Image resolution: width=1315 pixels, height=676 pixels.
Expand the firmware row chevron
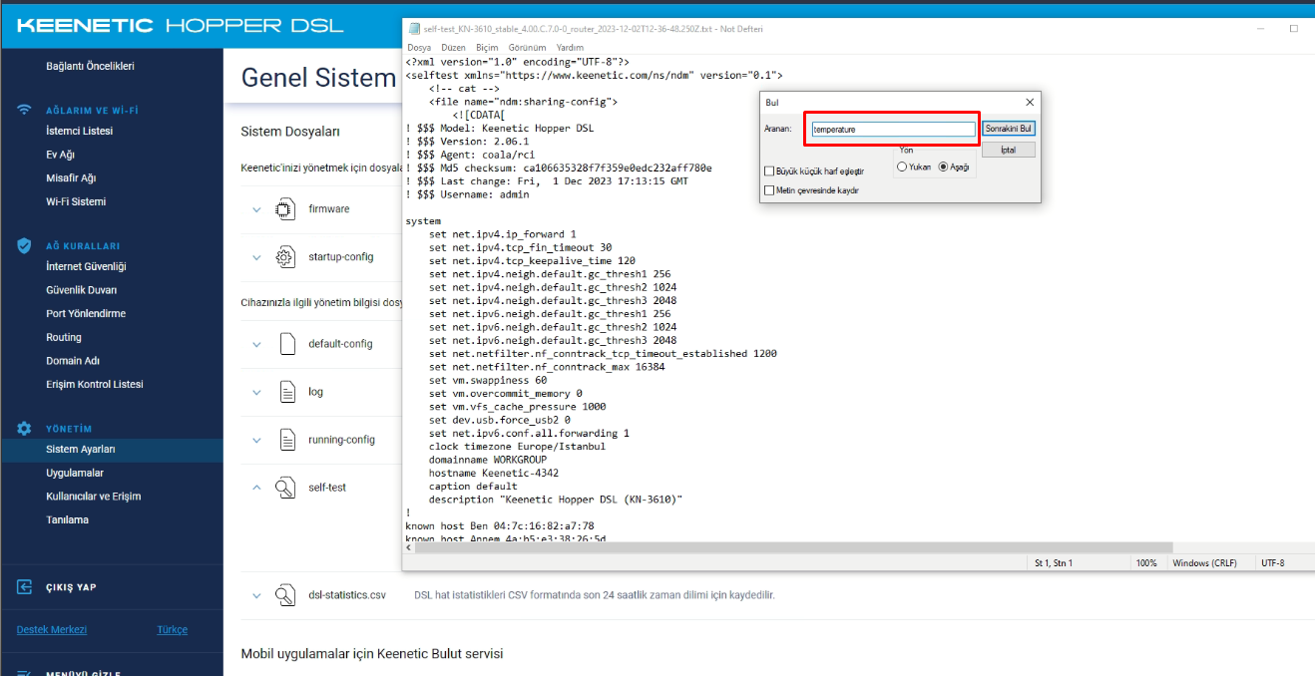click(256, 209)
